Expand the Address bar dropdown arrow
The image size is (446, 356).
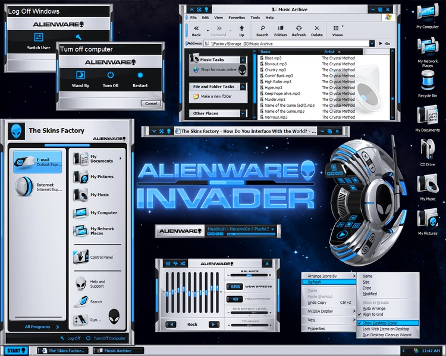pos(372,44)
